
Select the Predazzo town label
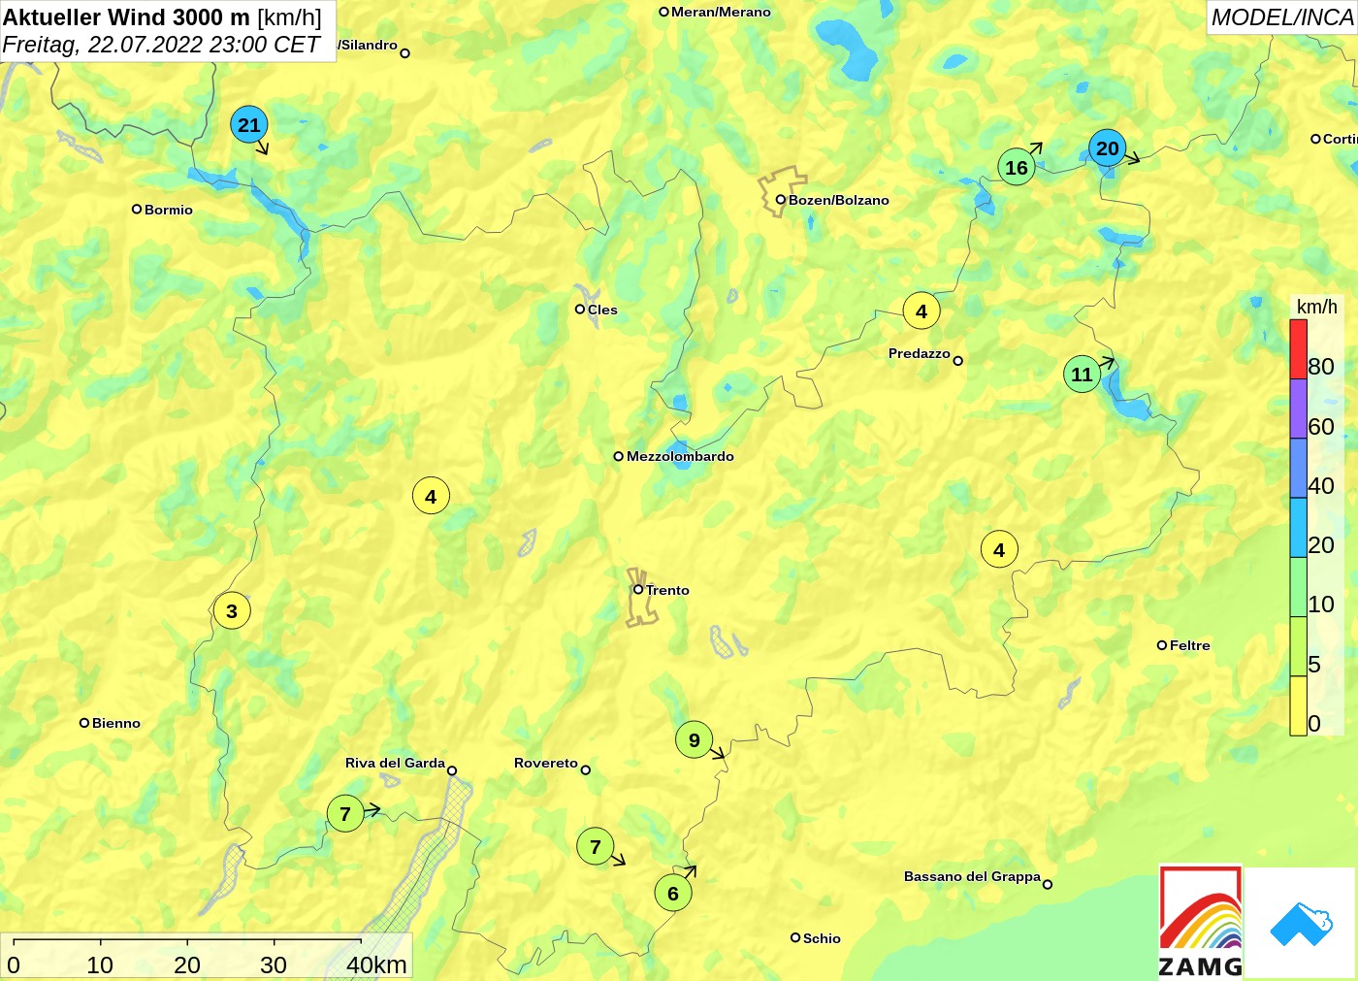(920, 353)
